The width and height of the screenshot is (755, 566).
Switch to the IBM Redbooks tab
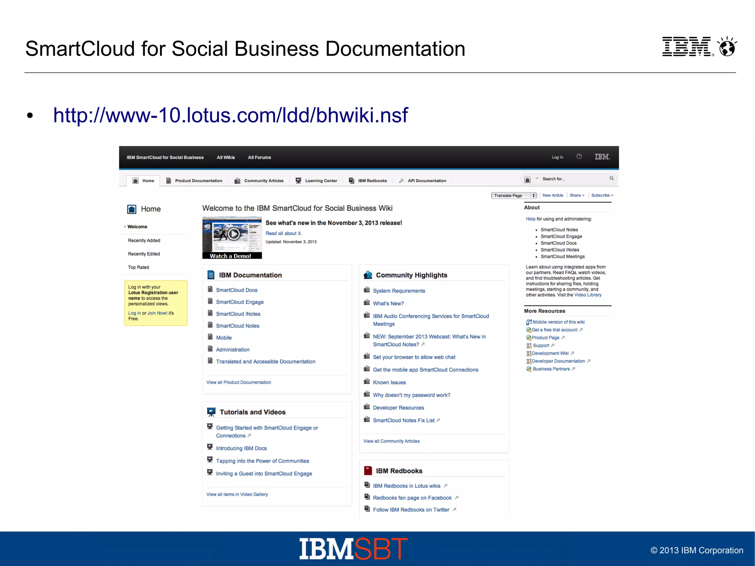click(368, 181)
